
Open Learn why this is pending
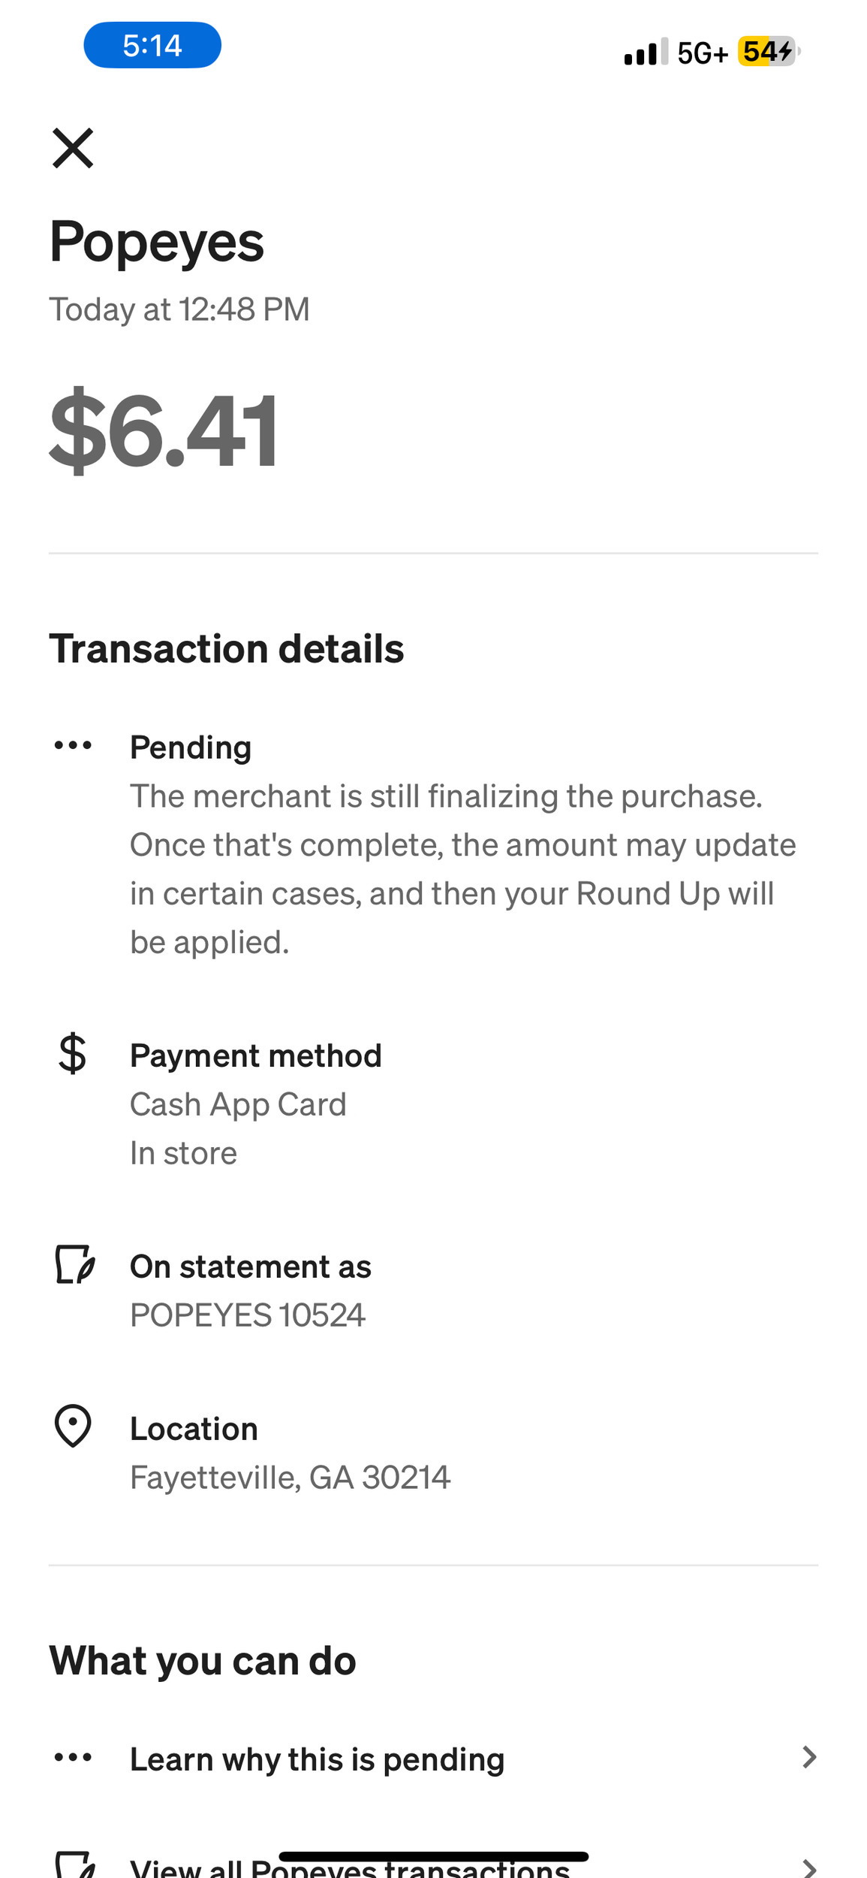click(317, 1759)
